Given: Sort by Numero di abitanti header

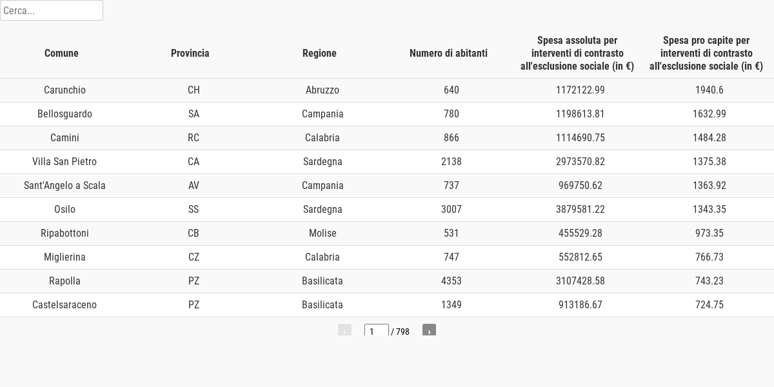Looking at the screenshot, I should [x=448, y=53].
